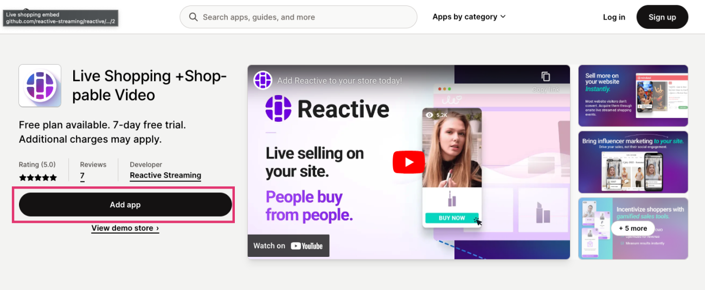Image resolution: width=705 pixels, height=290 pixels.
Task: Focus the Search apps, guides, and more field
Action: 298,17
